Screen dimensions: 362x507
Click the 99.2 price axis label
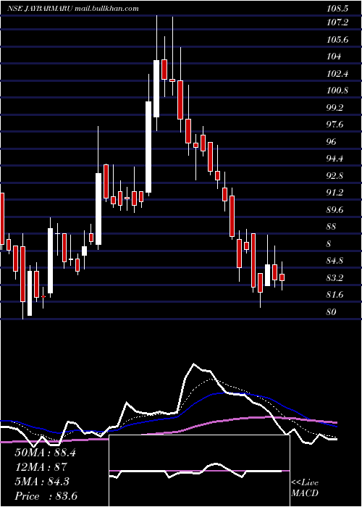coord(335,108)
